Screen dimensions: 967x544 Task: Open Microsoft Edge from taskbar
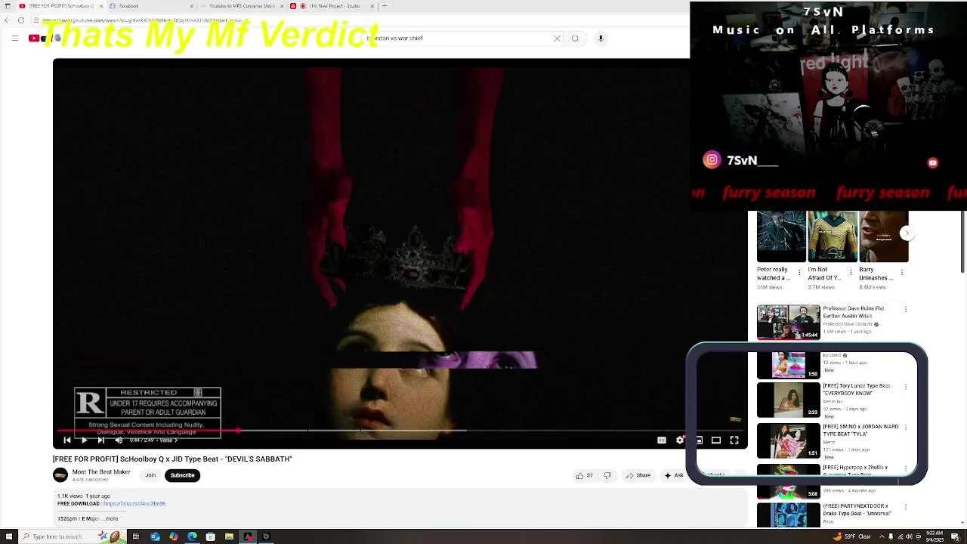[x=192, y=536]
